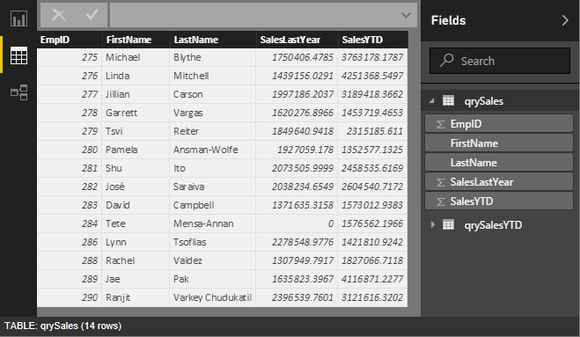Click last name Ansman-Wolfe
580x337 pixels.
(206, 150)
